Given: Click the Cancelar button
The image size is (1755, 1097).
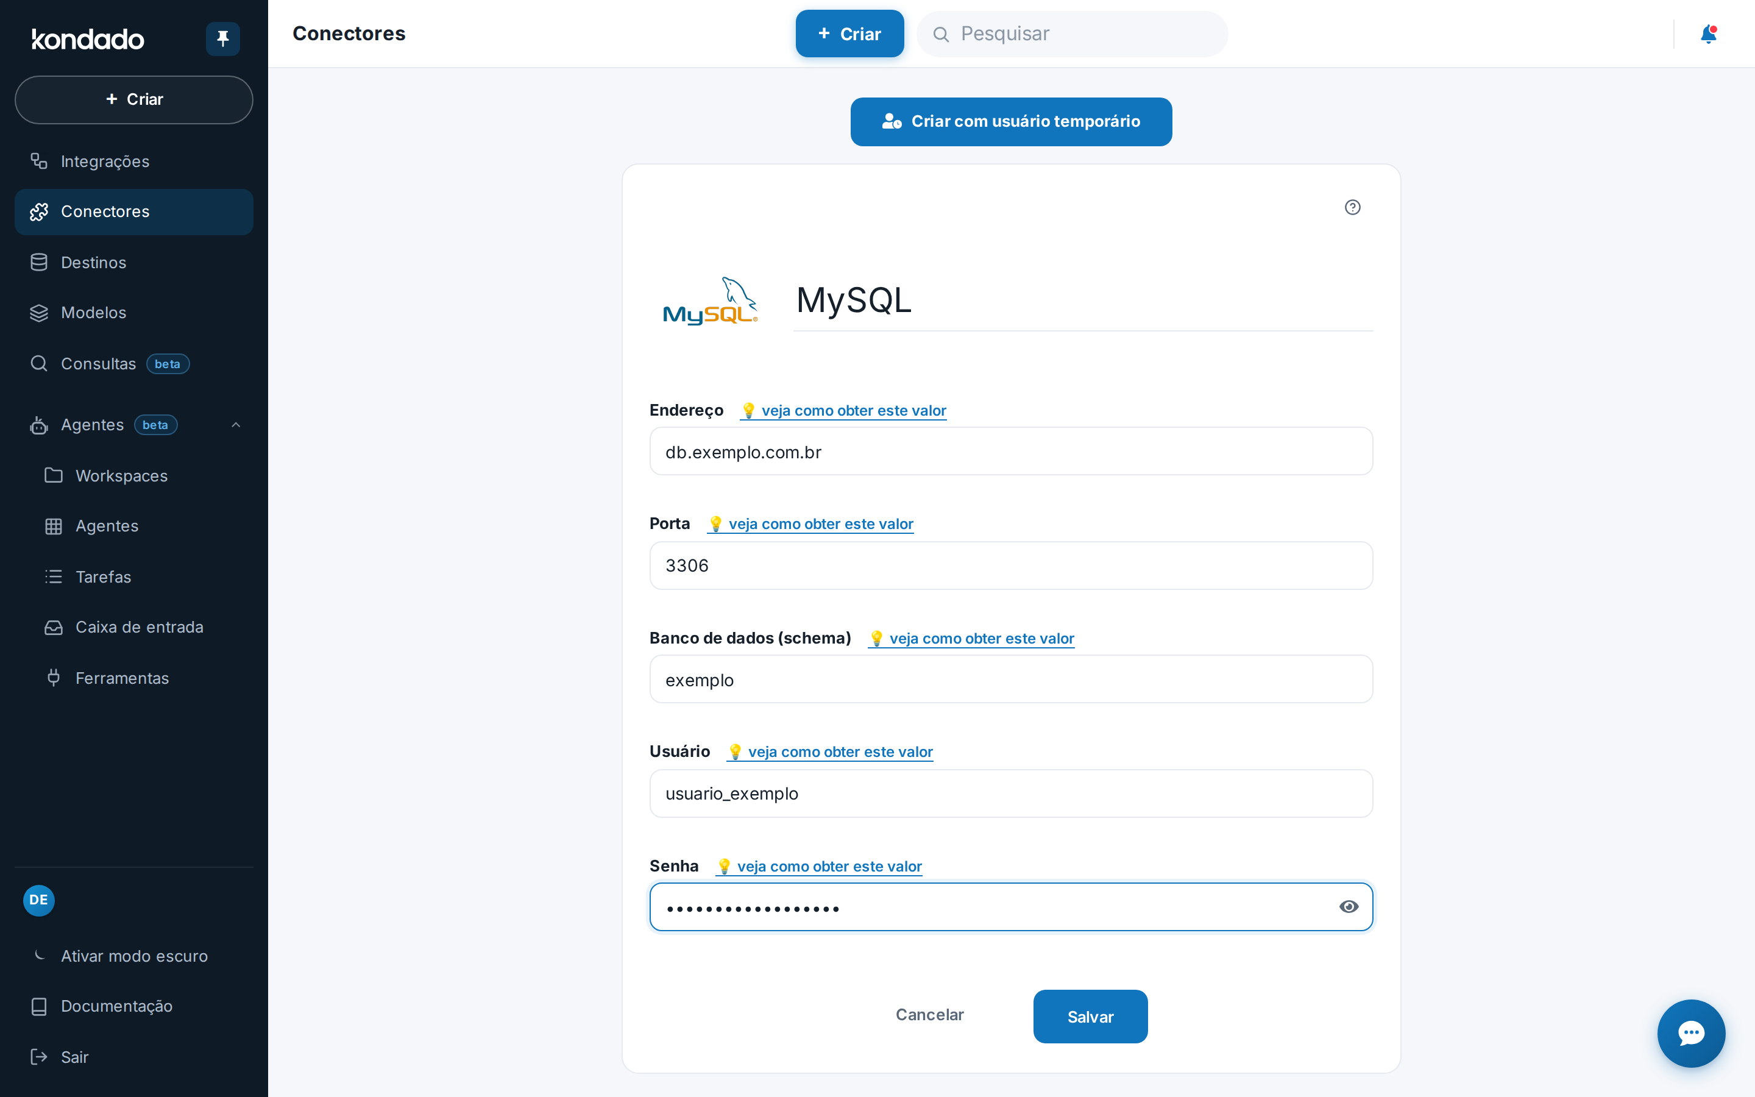Looking at the screenshot, I should click(930, 1015).
